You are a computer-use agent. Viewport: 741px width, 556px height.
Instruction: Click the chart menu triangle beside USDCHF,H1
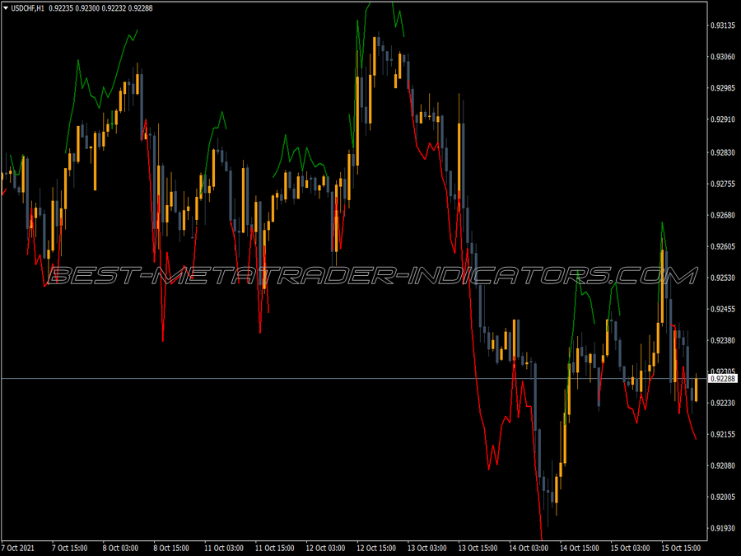tap(6, 8)
